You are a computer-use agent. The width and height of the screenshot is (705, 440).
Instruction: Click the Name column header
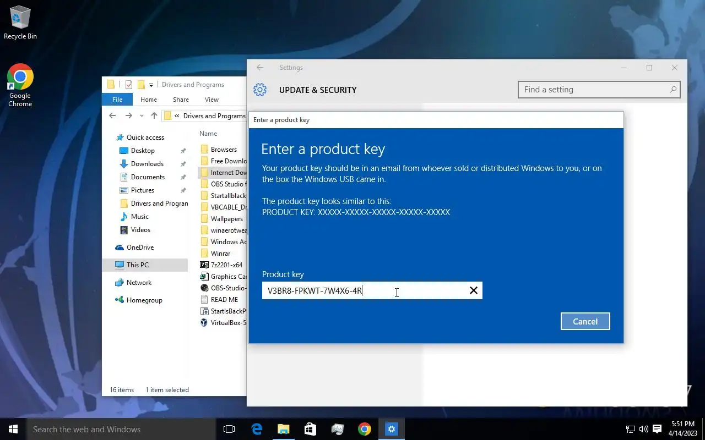[208, 134]
